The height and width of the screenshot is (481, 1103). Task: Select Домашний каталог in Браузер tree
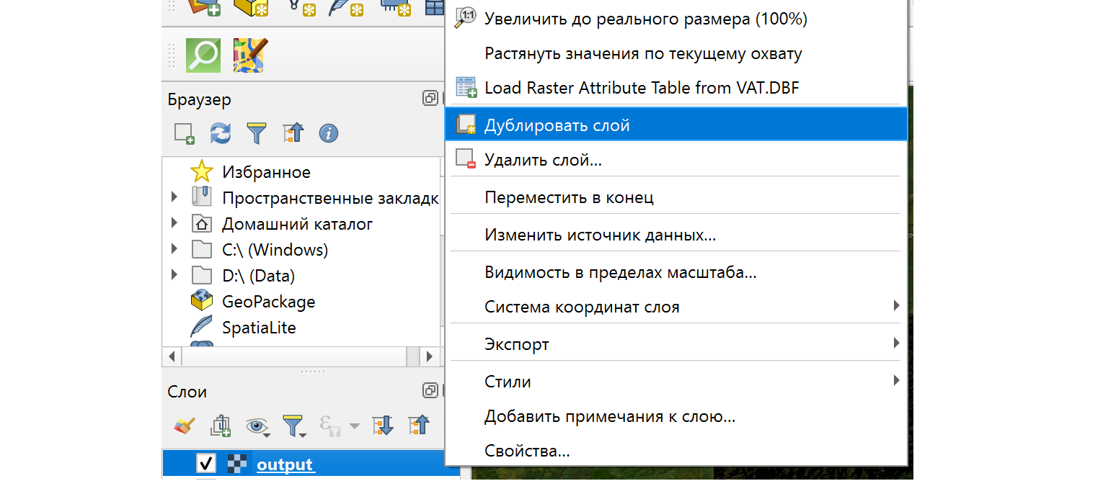(298, 224)
